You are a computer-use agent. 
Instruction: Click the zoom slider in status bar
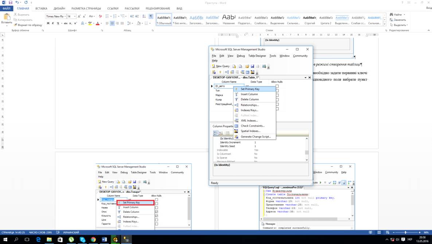pyautogui.click(x=406, y=232)
